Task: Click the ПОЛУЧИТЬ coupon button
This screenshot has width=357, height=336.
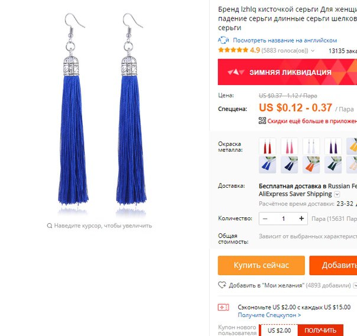Action: pos(320,330)
